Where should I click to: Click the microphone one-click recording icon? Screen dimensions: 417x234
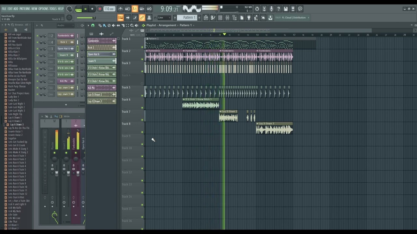pyautogui.click(x=271, y=9)
